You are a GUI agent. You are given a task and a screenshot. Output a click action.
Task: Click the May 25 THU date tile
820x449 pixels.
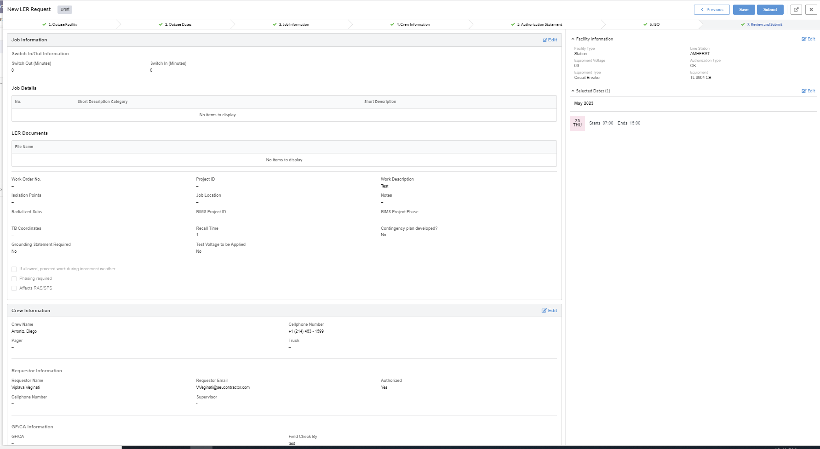[577, 123]
